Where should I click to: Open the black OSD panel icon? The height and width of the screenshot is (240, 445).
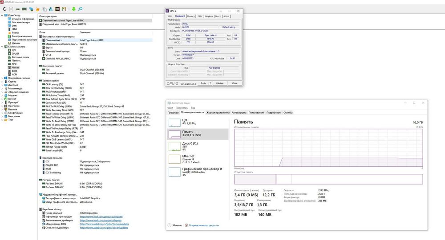[57, 9]
